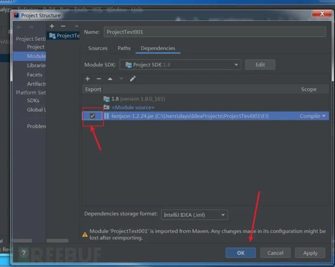Edit the dependency with the pencil icon
Image resolution: width=335 pixels, height=267 pixels.
click(133, 79)
